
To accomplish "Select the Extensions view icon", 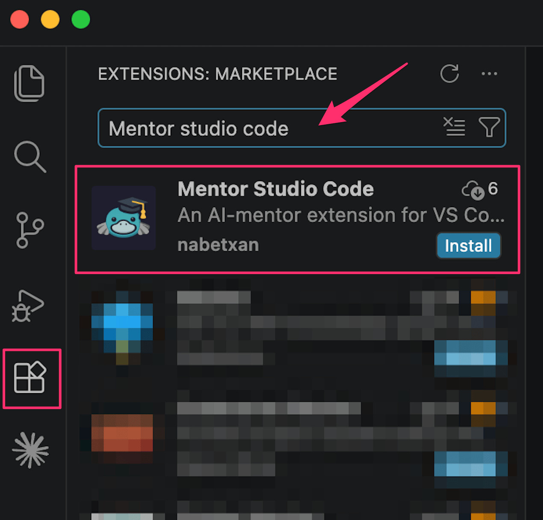I will pos(30,378).
